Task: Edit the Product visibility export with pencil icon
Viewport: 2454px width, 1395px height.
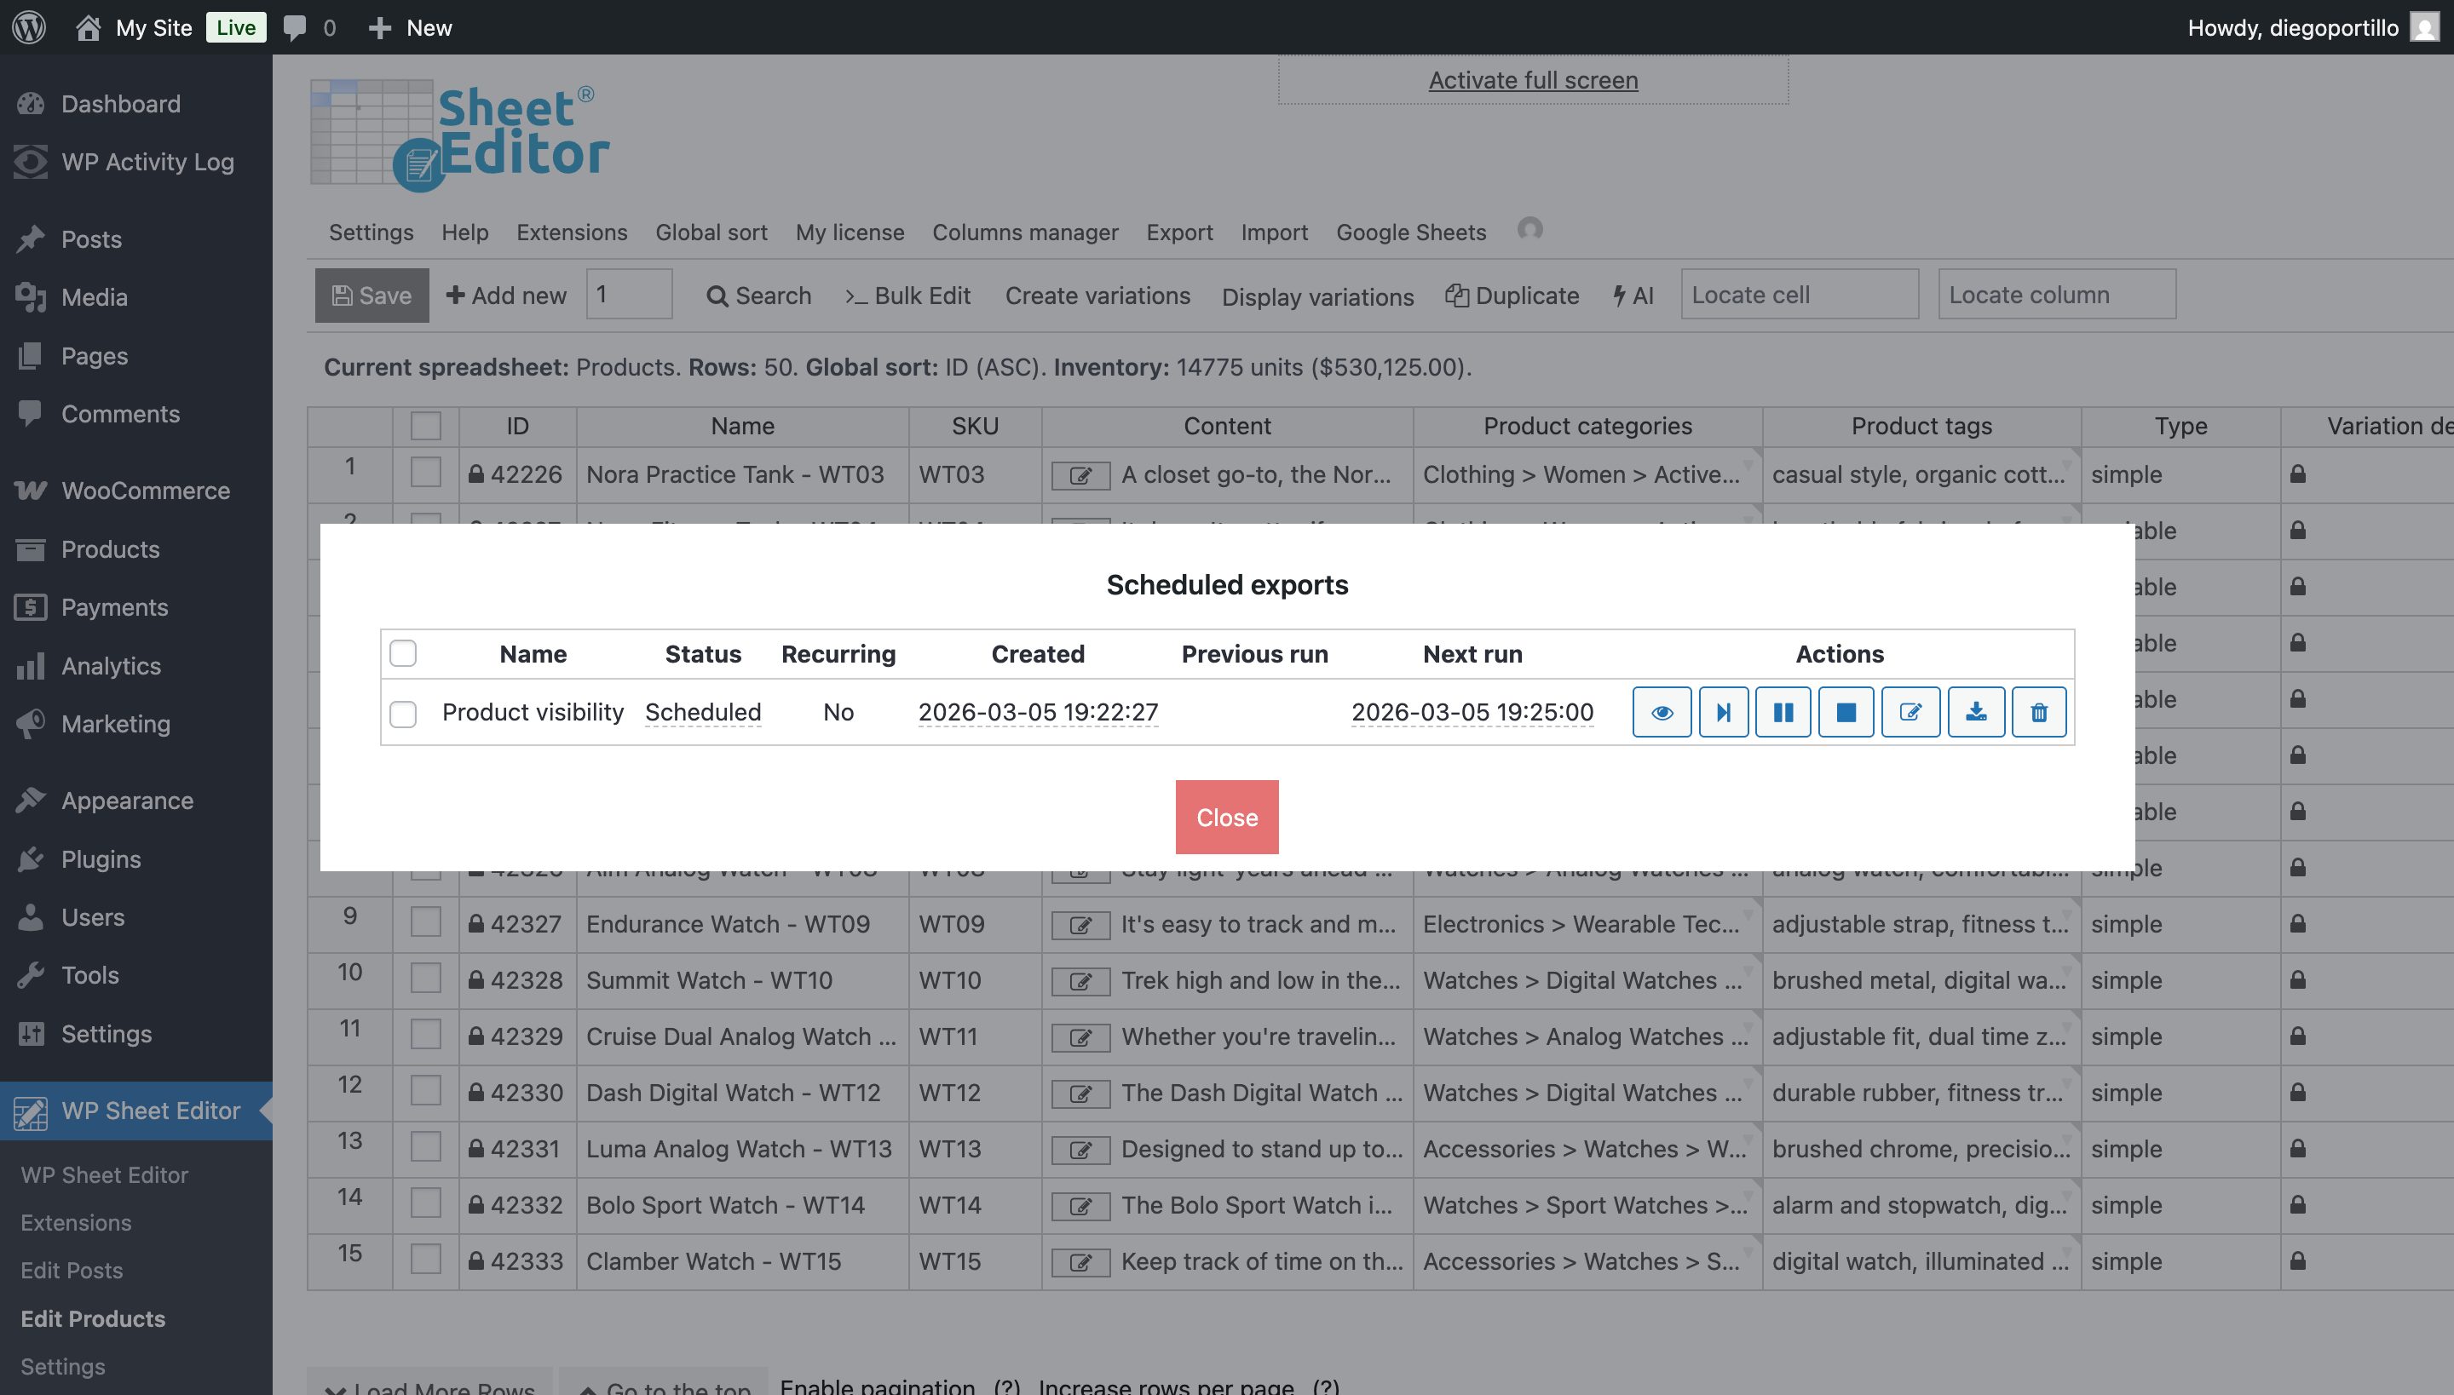Action: 1910,712
